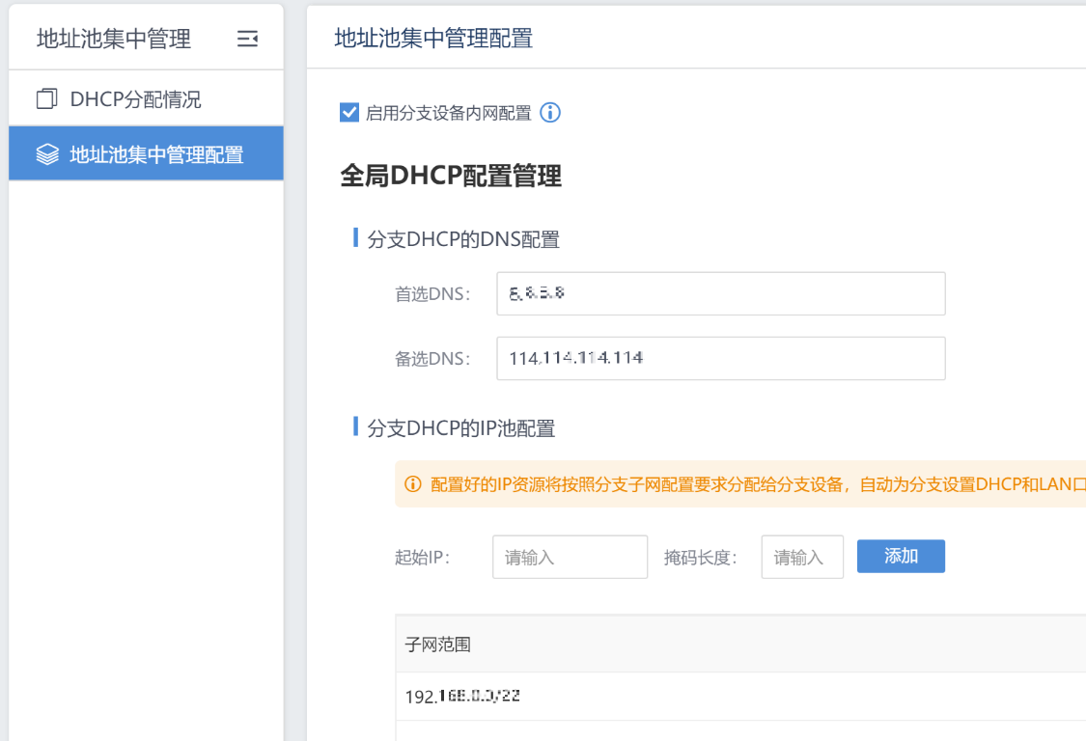Screen dimensions: 1086x741
Task: Click the 全局DHCP配置管理 heading
Action: click(451, 176)
